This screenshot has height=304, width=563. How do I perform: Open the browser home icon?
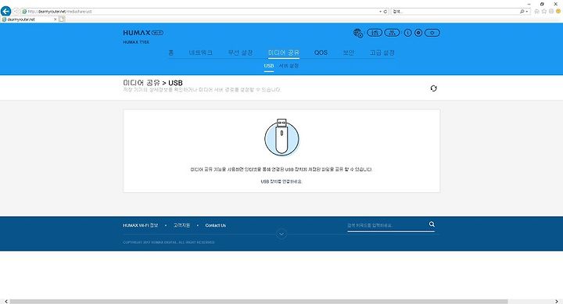pos(536,12)
